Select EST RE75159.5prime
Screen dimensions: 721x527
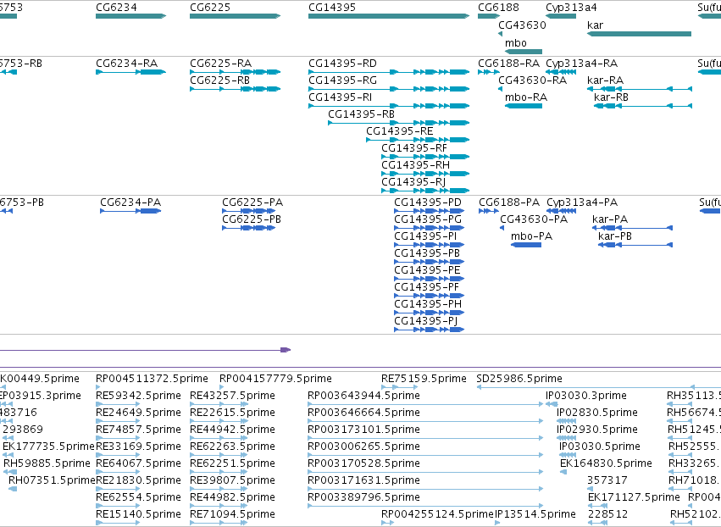pos(424,379)
